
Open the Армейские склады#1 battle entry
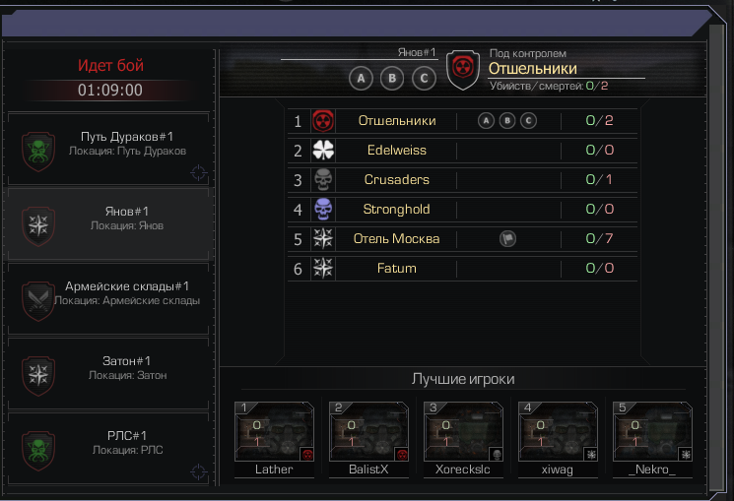coord(108,299)
